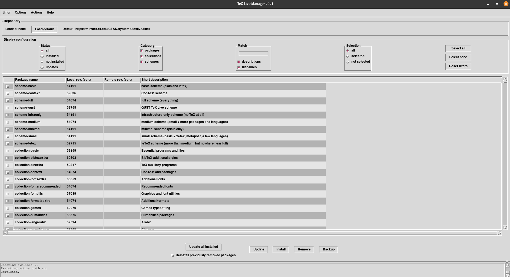Click the package list scroll down arrow

point(505,228)
